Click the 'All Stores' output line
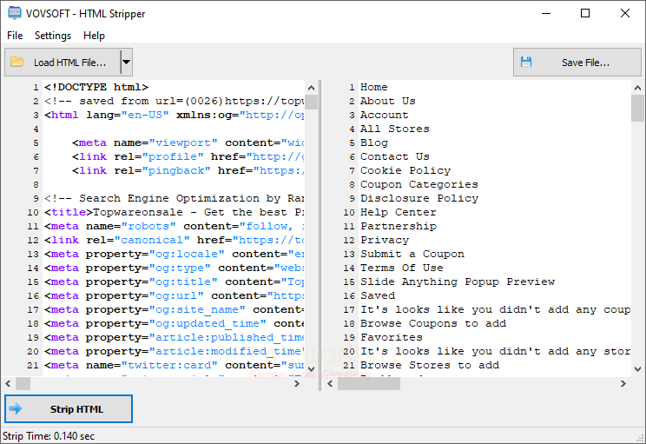The width and height of the screenshot is (646, 444). [x=395, y=129]
